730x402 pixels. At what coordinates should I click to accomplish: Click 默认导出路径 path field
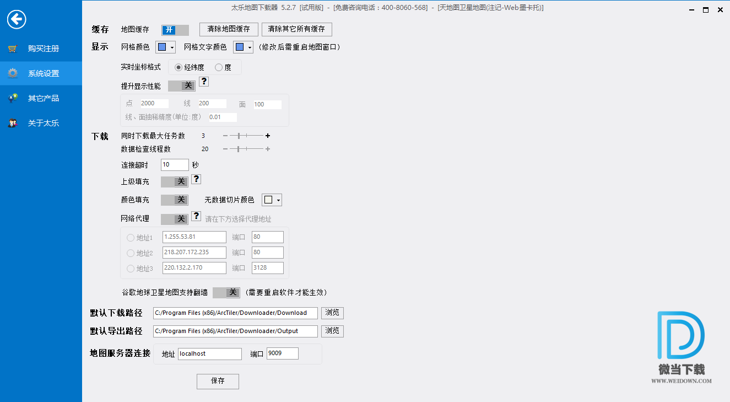[x=235, y=331]
